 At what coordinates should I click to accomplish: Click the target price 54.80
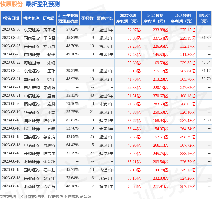tap(206, 120)
